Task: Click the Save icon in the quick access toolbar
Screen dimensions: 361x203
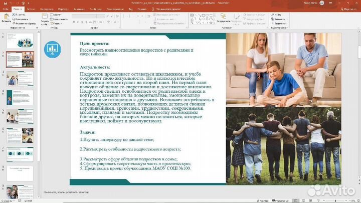Action: pos(6,3)
